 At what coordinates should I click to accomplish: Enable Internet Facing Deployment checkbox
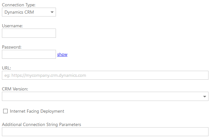click(x=5, y=111)
